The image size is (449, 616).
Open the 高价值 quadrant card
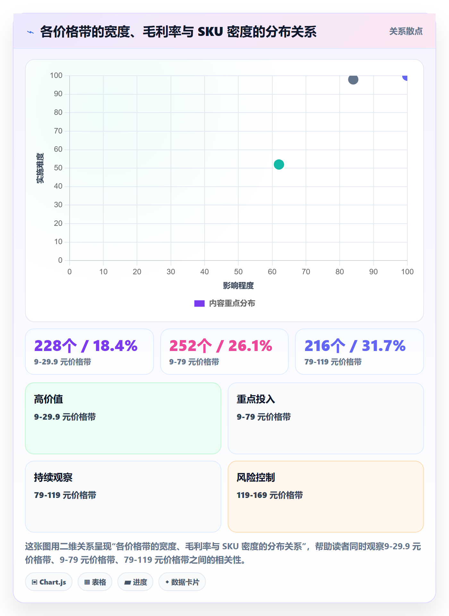tap(123, 418)
